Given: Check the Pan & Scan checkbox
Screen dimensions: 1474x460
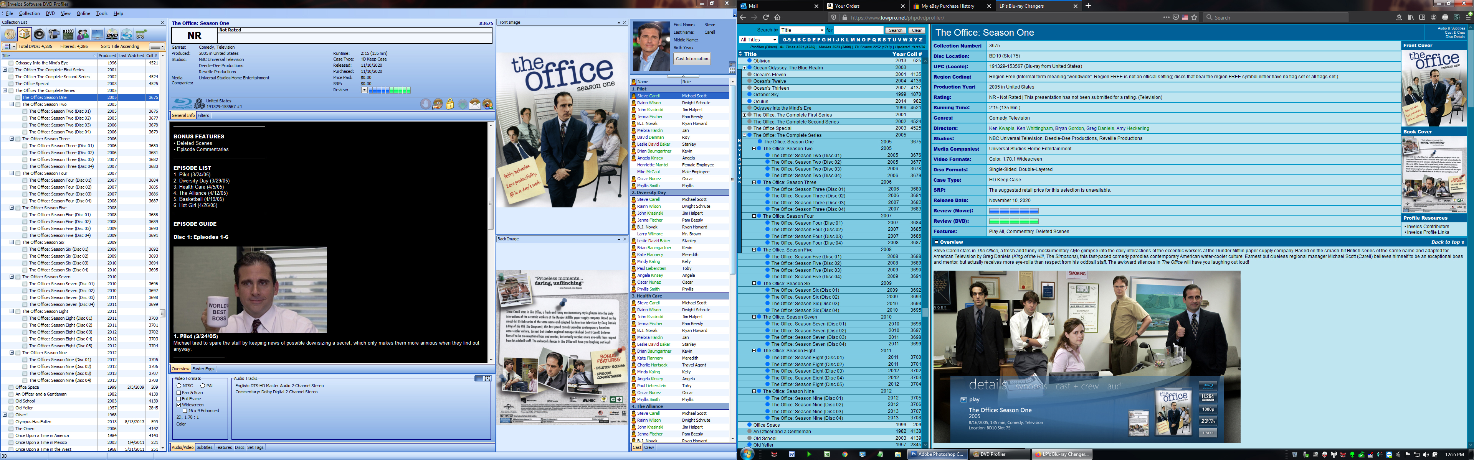Looking at the screenshot, I should click(178, 393).
